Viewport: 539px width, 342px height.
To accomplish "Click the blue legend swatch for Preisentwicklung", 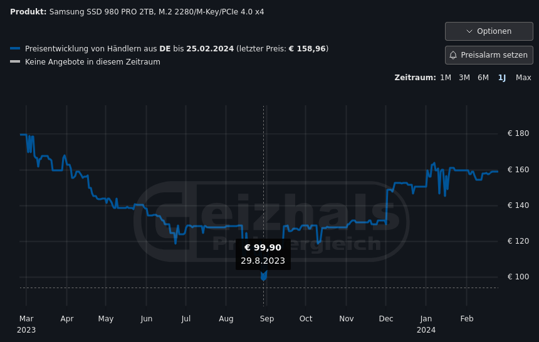I will [x=15, y=48].
